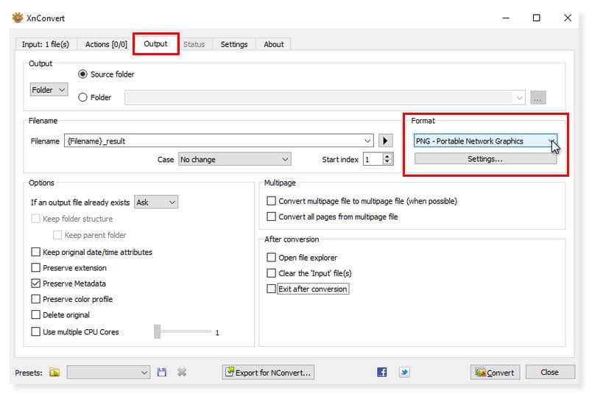The image size is (589, 394).
Task: Click the filename play arrow button
Action: (x=385, y=141)
